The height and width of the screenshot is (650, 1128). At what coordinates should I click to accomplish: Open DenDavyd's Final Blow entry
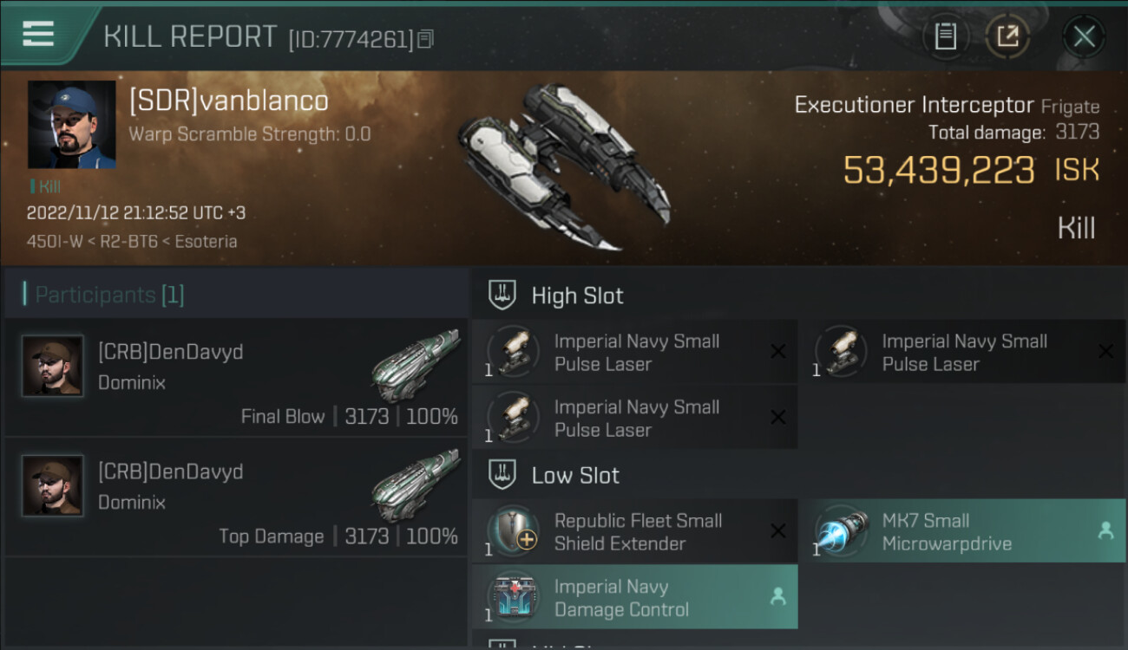pos(234,377)
